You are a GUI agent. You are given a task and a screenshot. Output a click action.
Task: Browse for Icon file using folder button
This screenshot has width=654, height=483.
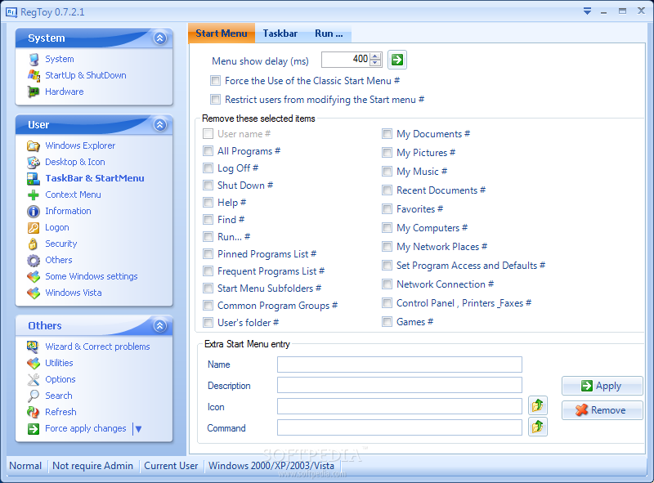(538, 405)
